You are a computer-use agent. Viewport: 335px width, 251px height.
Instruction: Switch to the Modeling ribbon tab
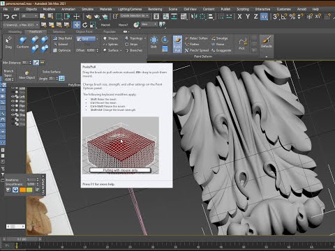tap(15, 31)
